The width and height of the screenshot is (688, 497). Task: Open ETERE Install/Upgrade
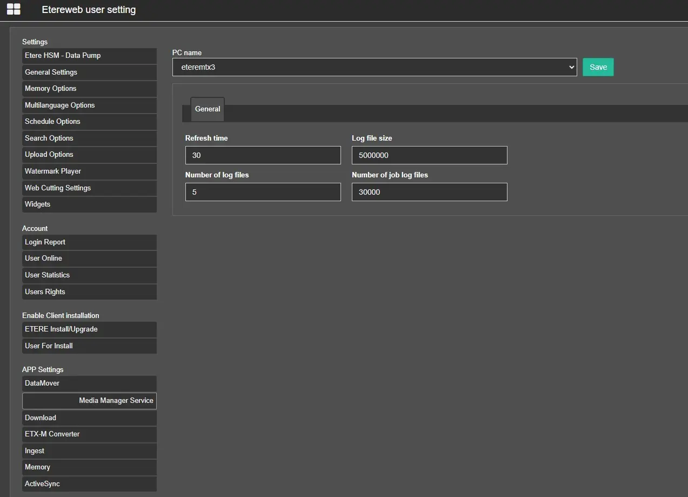click(x=89, y=329)
